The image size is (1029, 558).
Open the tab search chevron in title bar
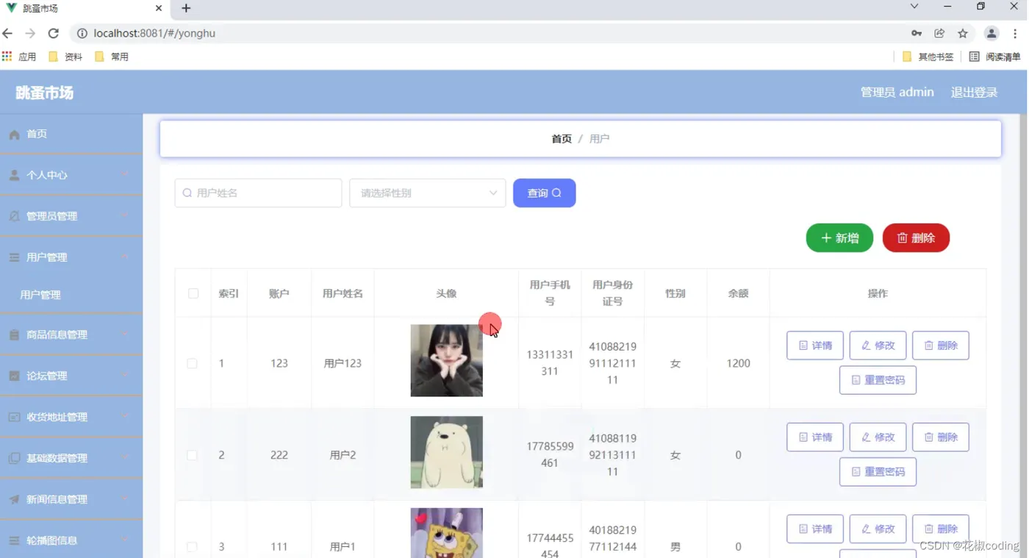pyautogui.click(x=914, y=7)
